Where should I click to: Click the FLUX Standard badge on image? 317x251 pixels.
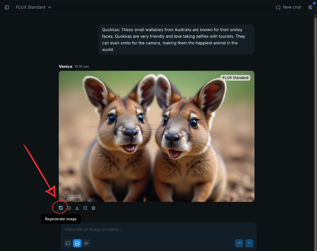[x=235, y=78]
